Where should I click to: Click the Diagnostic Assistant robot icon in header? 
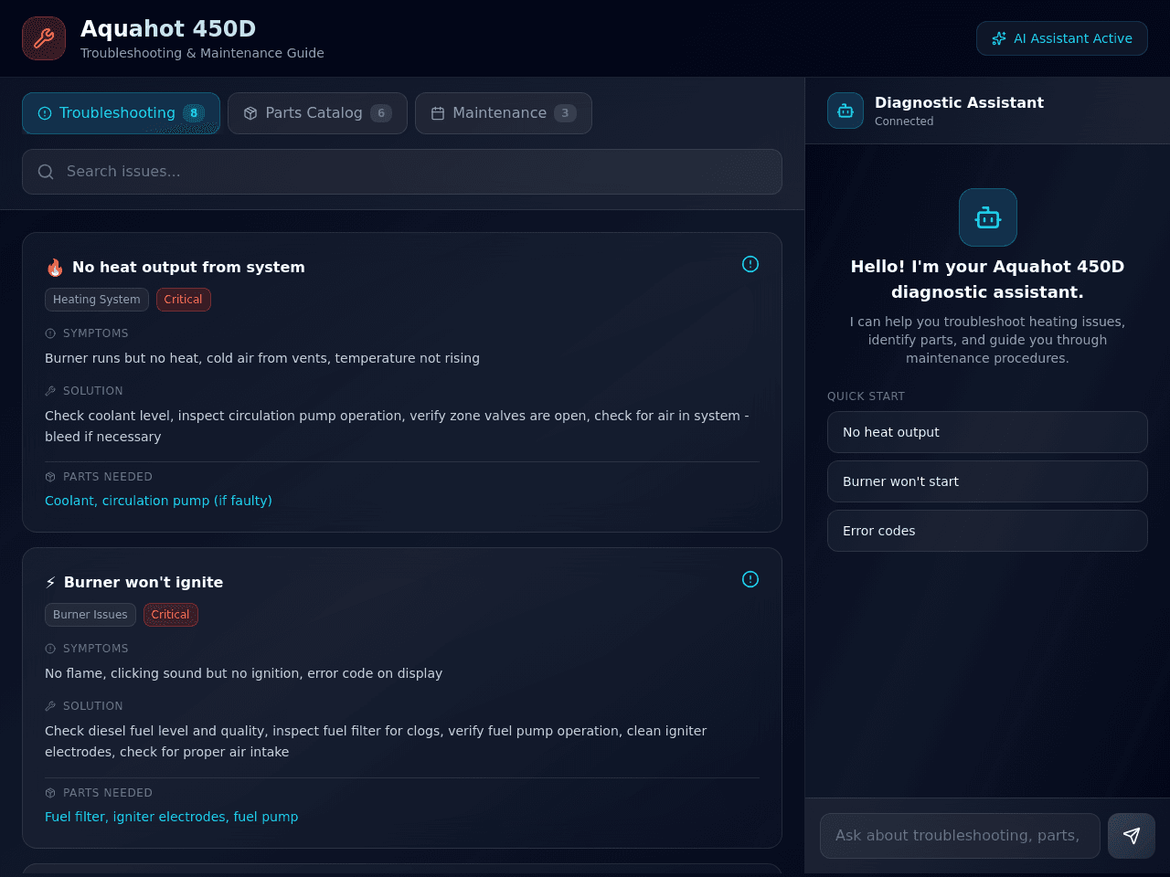846,111
